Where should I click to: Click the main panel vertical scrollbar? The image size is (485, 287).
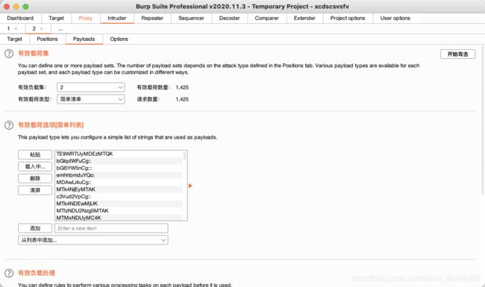(x=483, y=120)
